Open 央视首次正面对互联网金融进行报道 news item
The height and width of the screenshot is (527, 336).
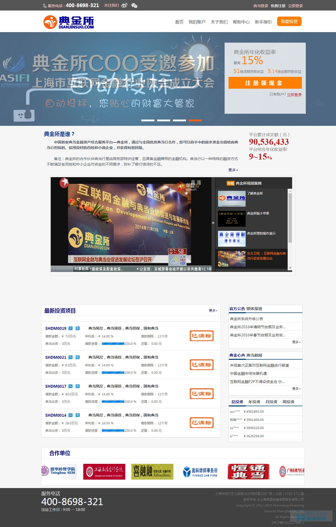point(259,365)
